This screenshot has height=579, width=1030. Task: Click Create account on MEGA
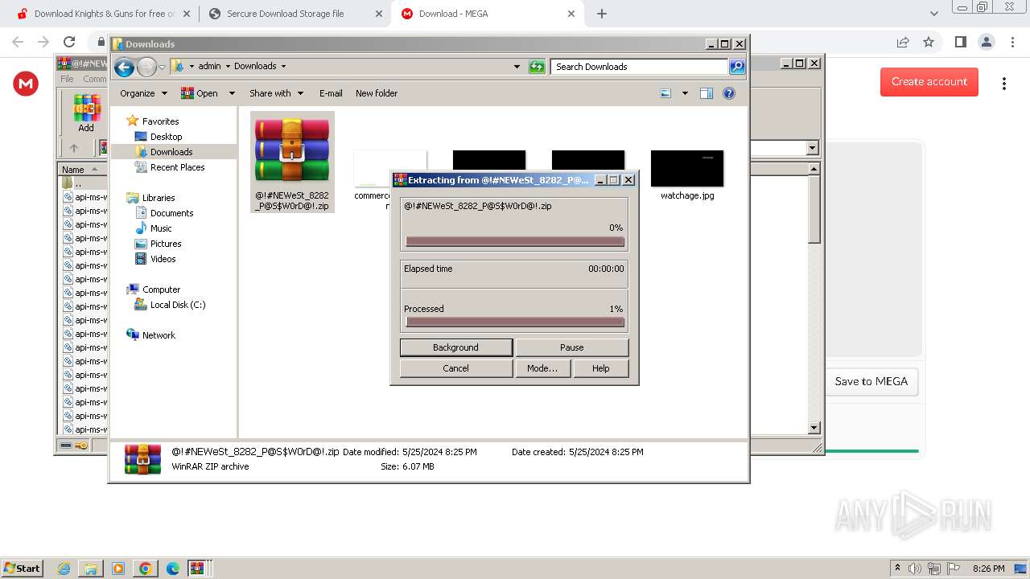click(x=929, y=81)
